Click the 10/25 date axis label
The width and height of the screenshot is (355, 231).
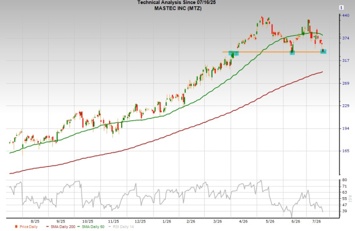pos(88,221)
